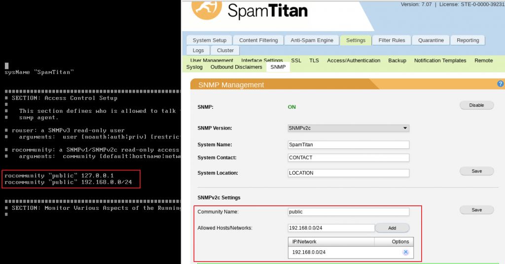Click the Community Name input field
Screen dimensions: 505x264
pyautogui.click(x=348, y=212)
